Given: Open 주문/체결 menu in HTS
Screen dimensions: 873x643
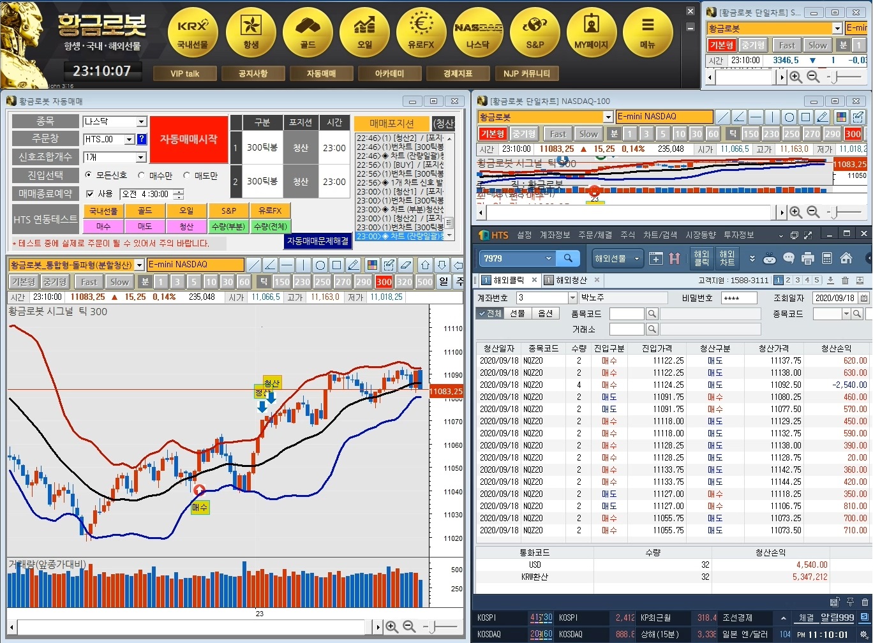Looking at the screenshot, I should (595, 235).
